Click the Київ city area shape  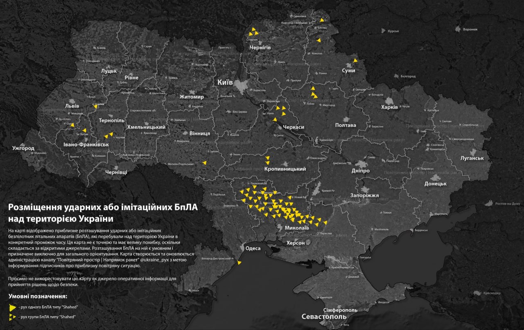(242, 87)
